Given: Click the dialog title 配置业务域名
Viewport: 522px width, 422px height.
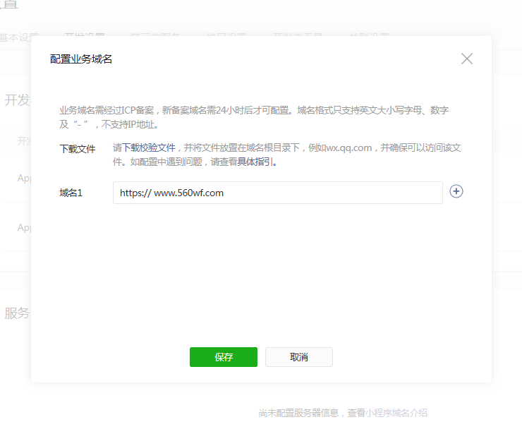Looking at the screenshot, I should [81, 59].
